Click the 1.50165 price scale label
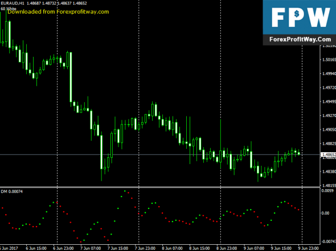The height and width of the screenshot is (251, 336). coord(329,60)
